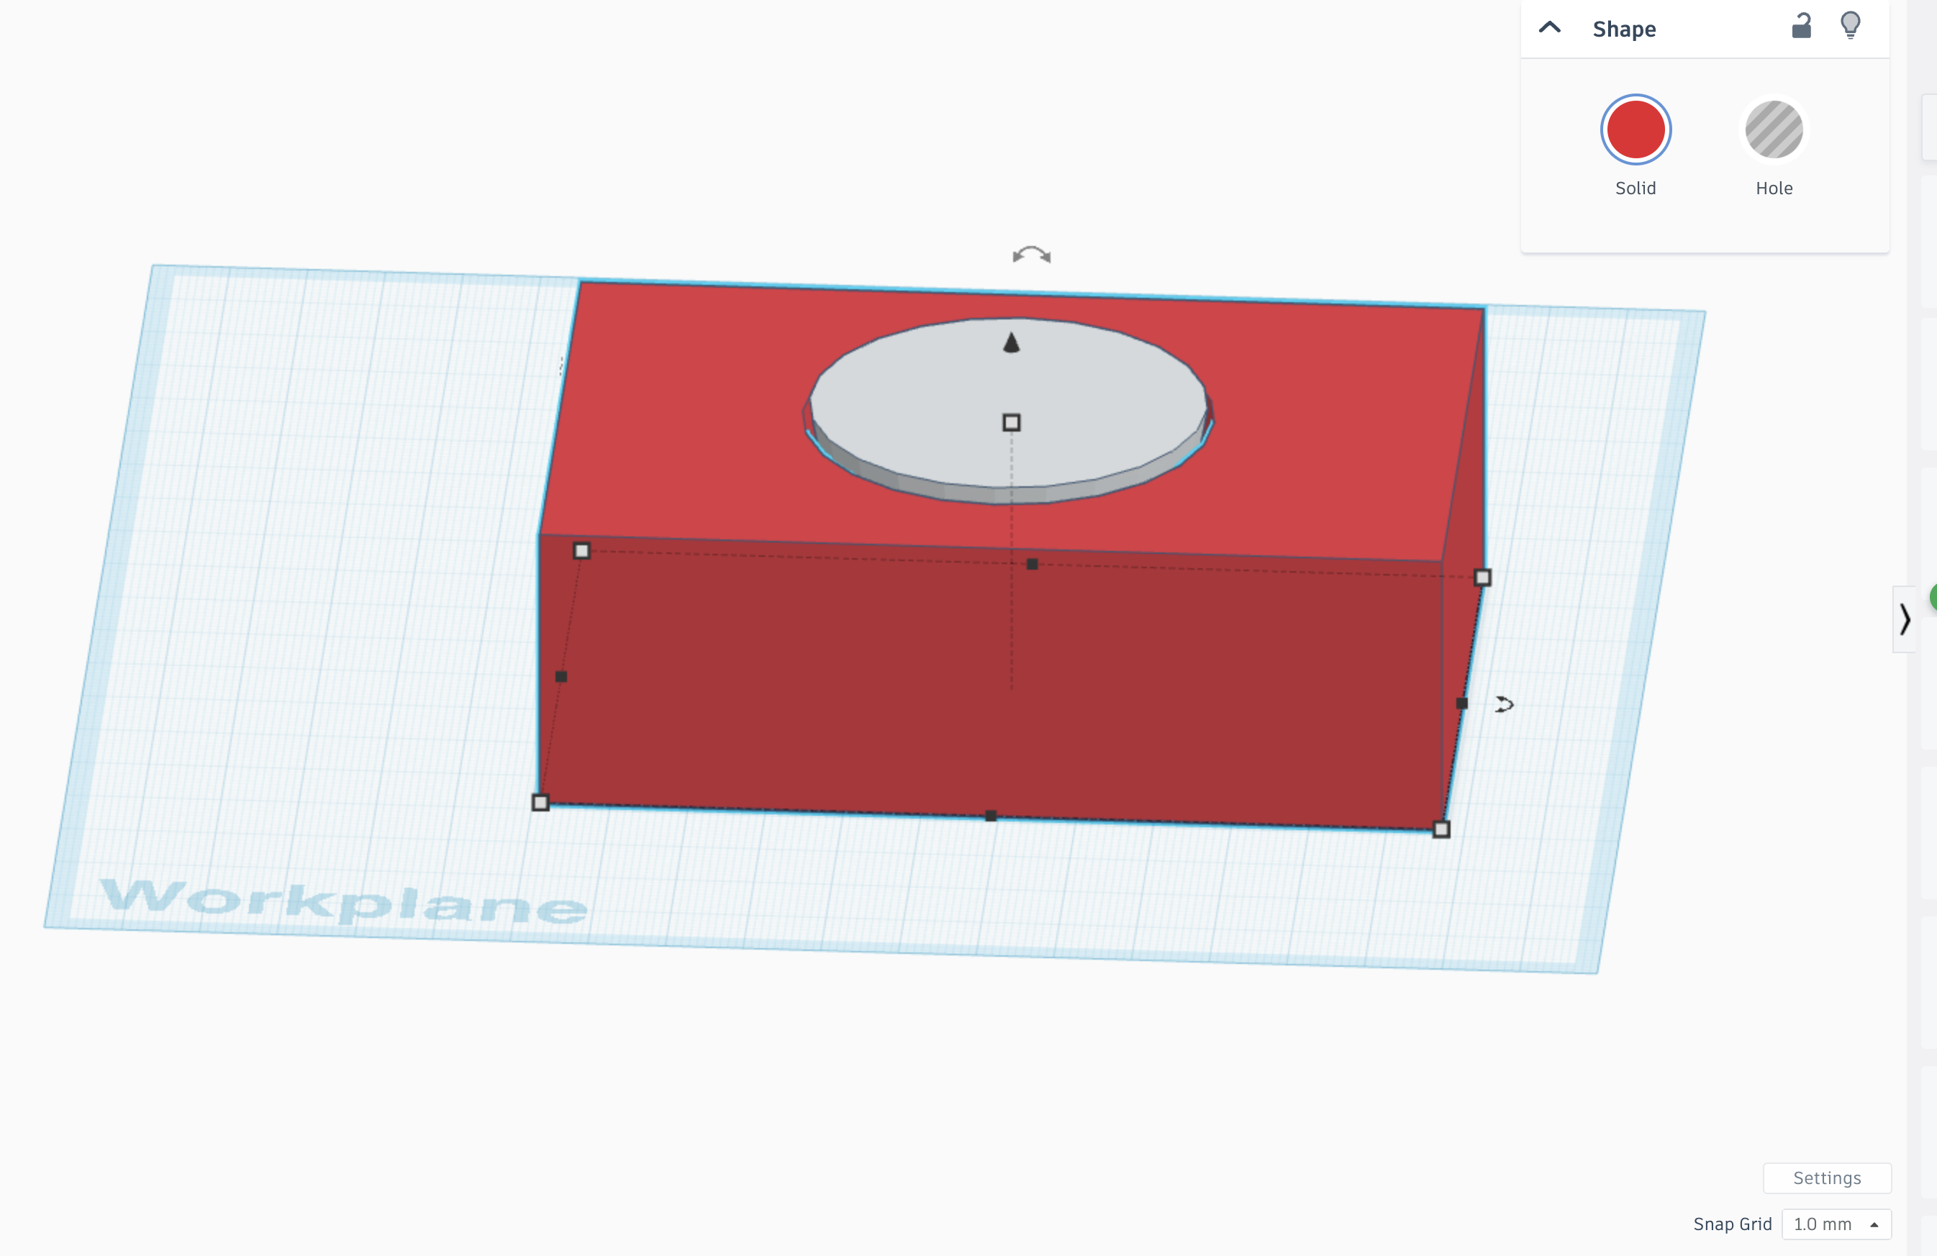Click the Hole label
The image size is (1937, 1256).
click(x=1774, y=188)
